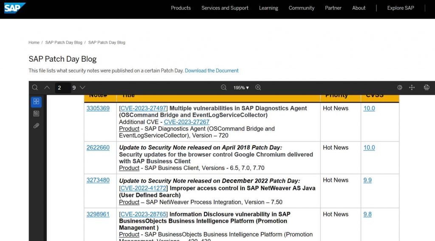Click the SAP logo

point(15,8)
